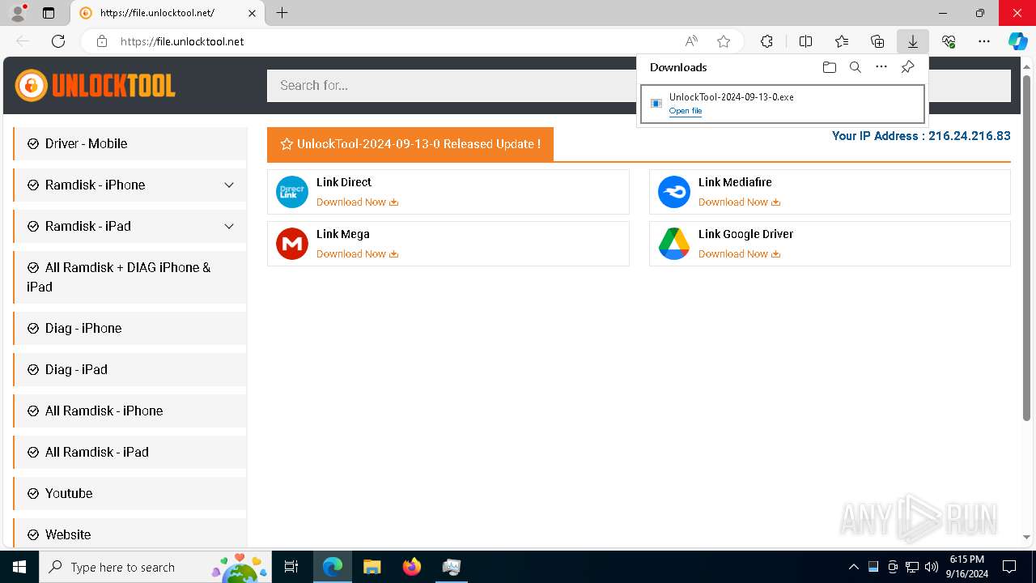The image size is (1036, 583).
Task: Refresh the page
Action: 58,41
